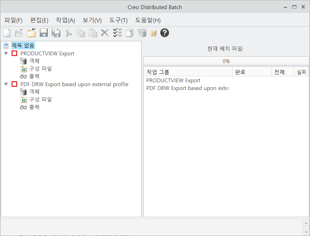310x236 pixels.
Task: Select 객체 under PRODUCTVIEW Export
Action: (x=34, y=61)
